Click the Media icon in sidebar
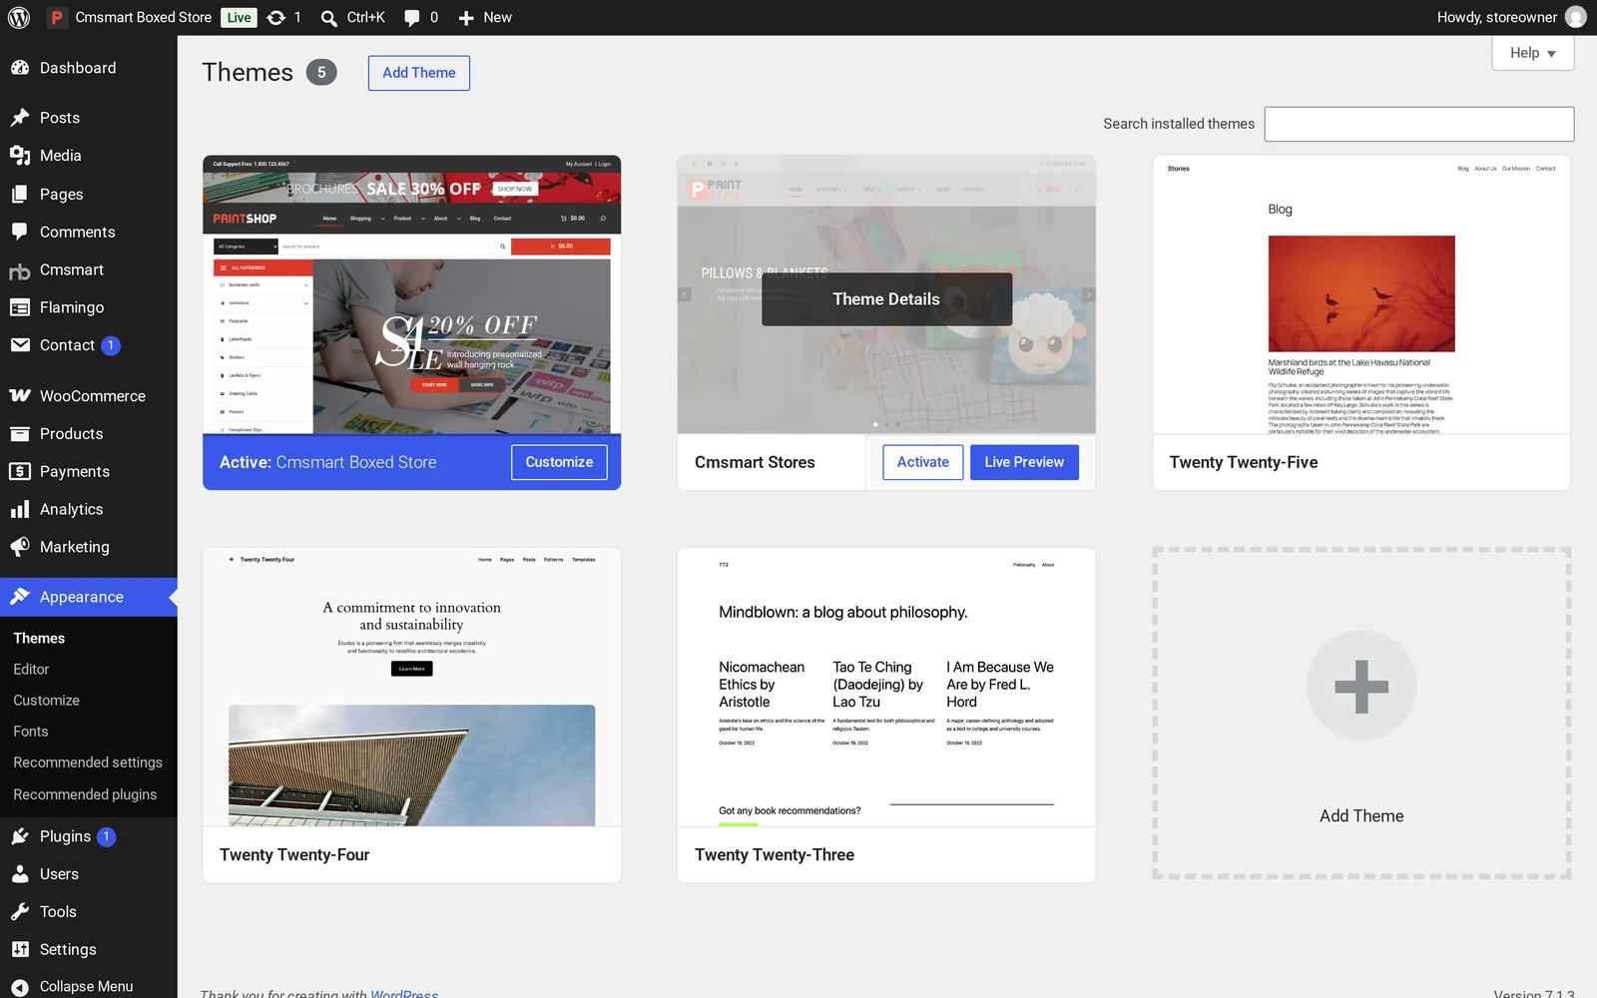Screen dimensions: 1597x998 [20, 156]
